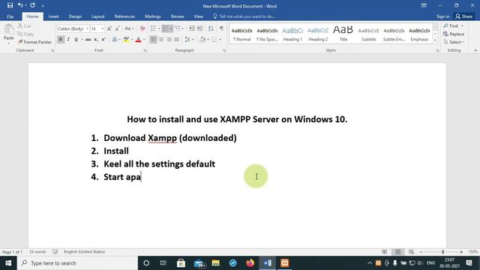
Task: Apply the Heading 2 style
Action: point(318,34)
